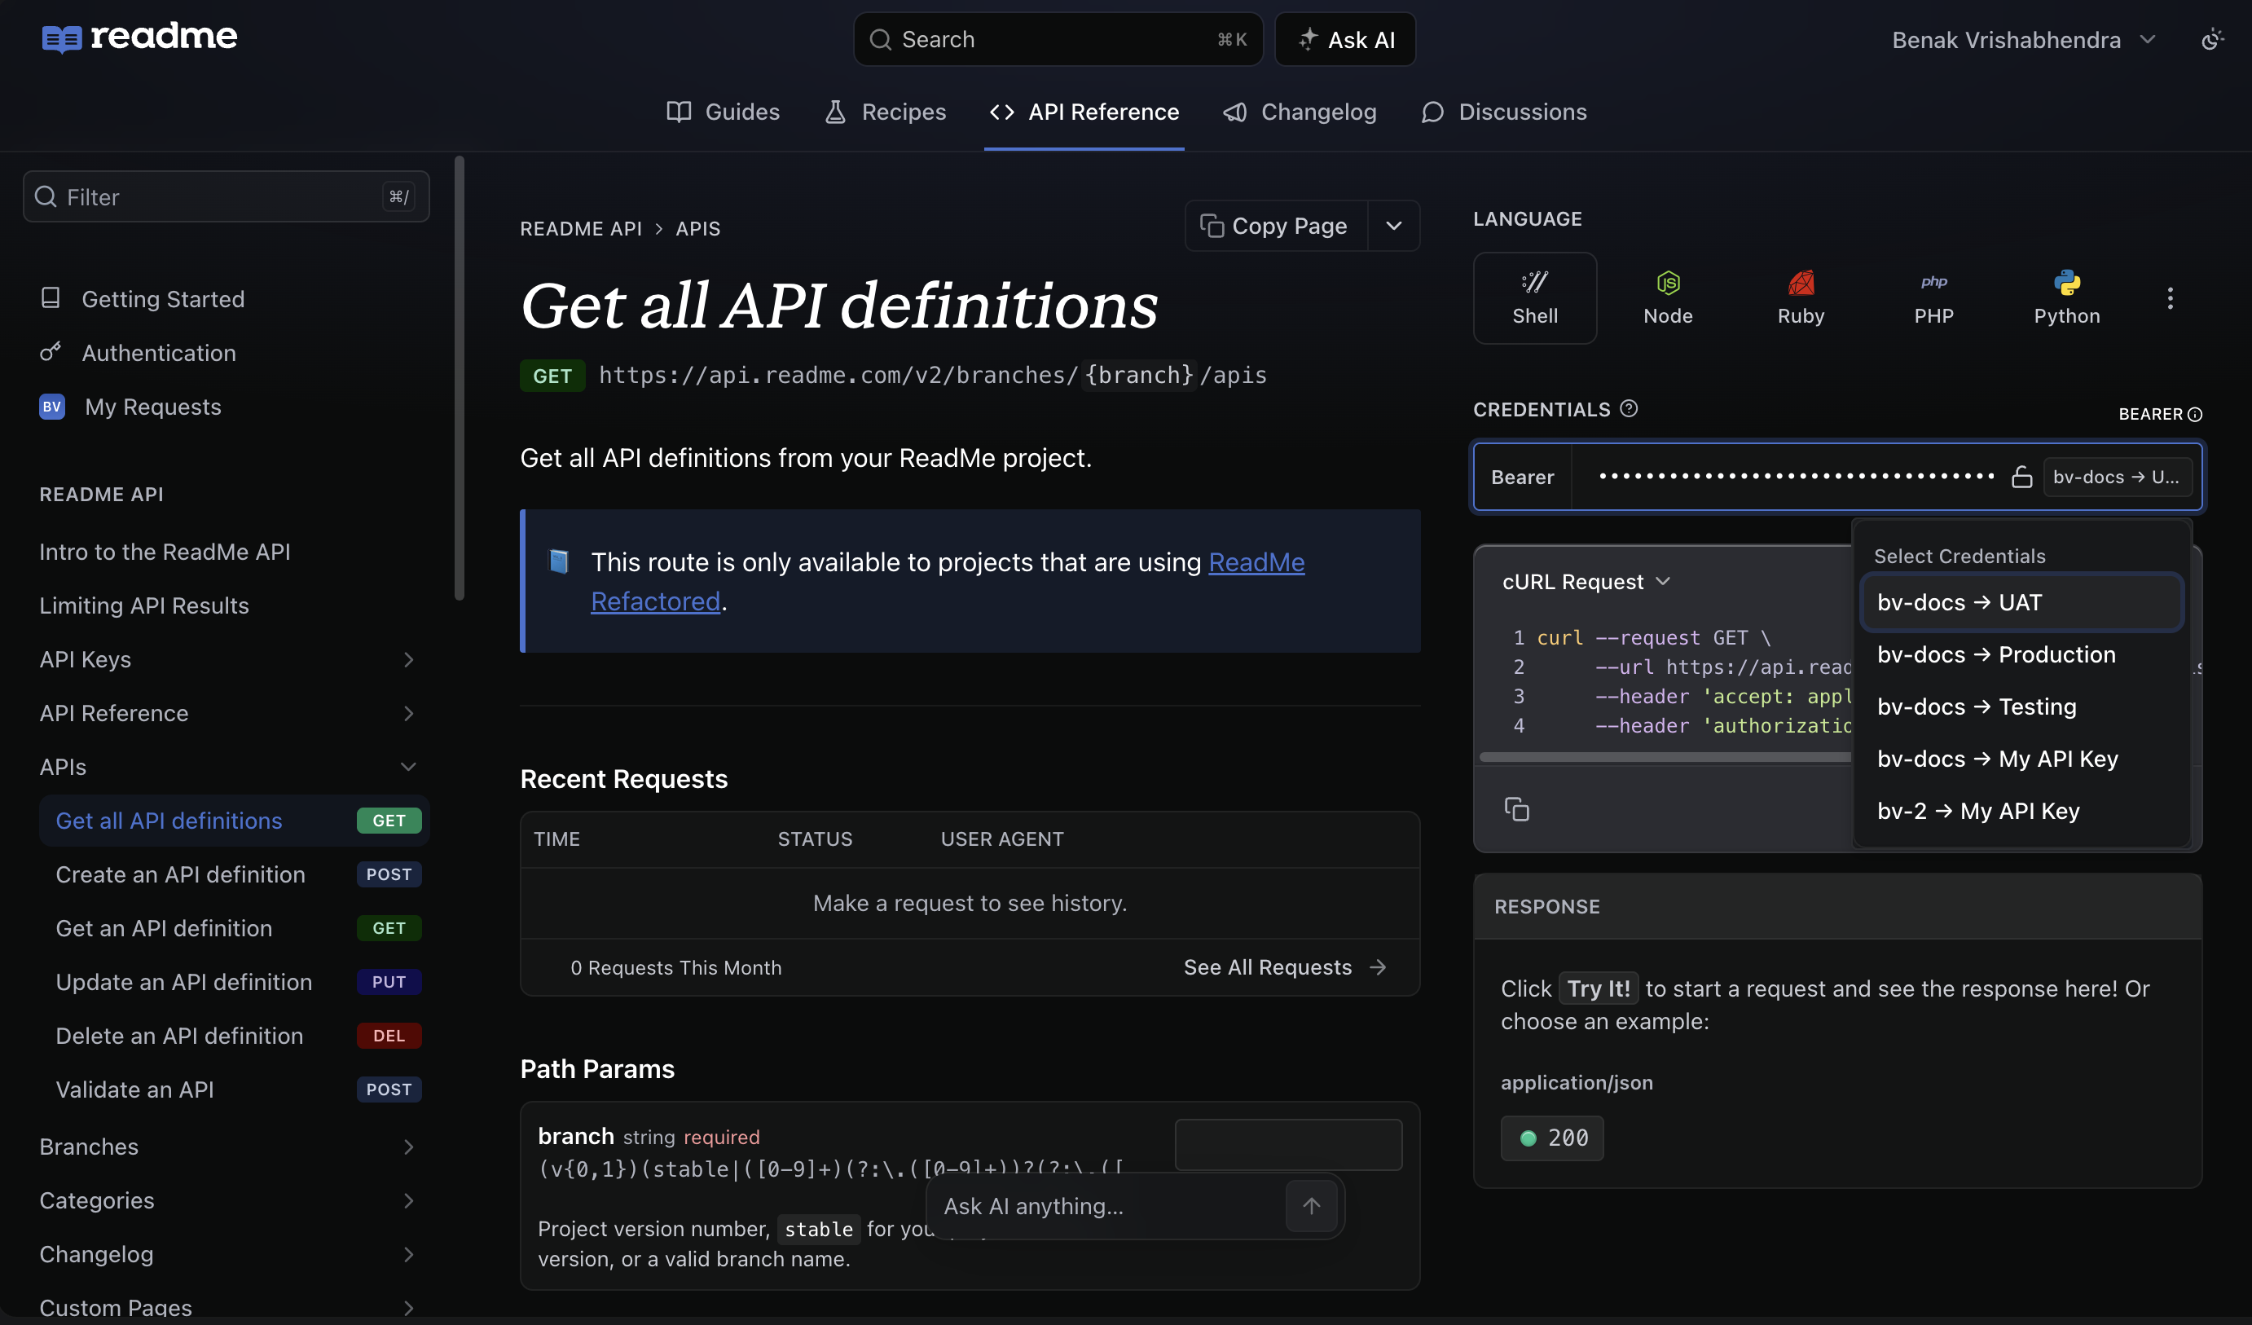Click Copy Page button
This screenshot has width=2252, height=1325.
(1275, 227)
